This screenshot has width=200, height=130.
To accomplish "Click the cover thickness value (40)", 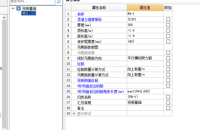I will [145, 41].
